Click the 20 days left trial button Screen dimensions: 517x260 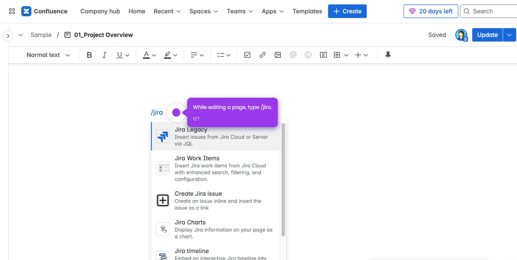(x=431, y=11)
